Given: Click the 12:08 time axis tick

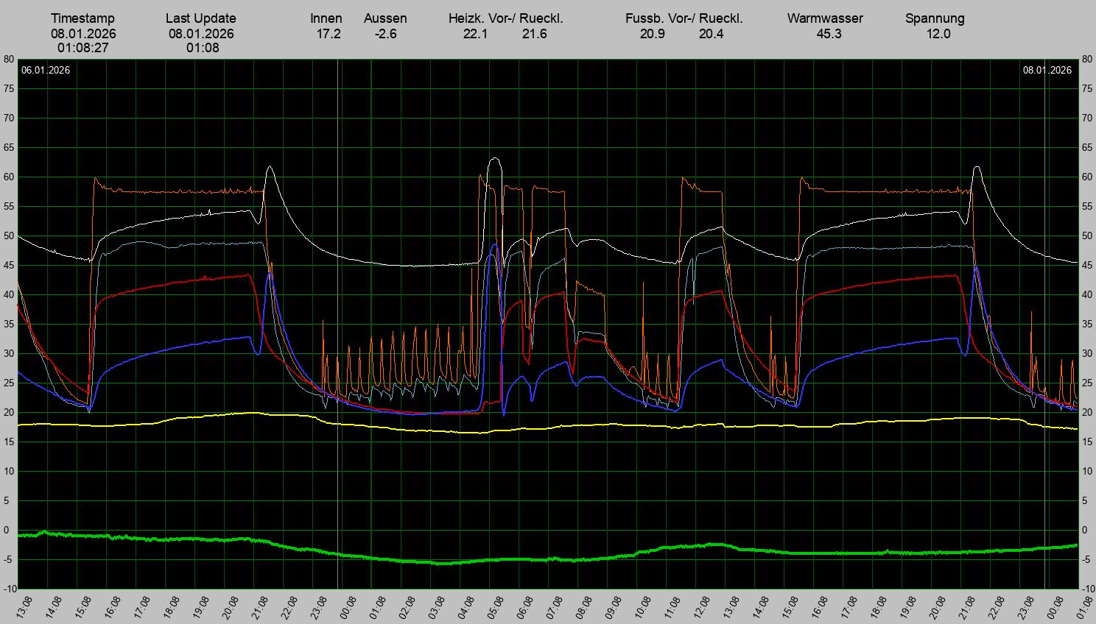Looking at the screenshot, I should point(701,607).
